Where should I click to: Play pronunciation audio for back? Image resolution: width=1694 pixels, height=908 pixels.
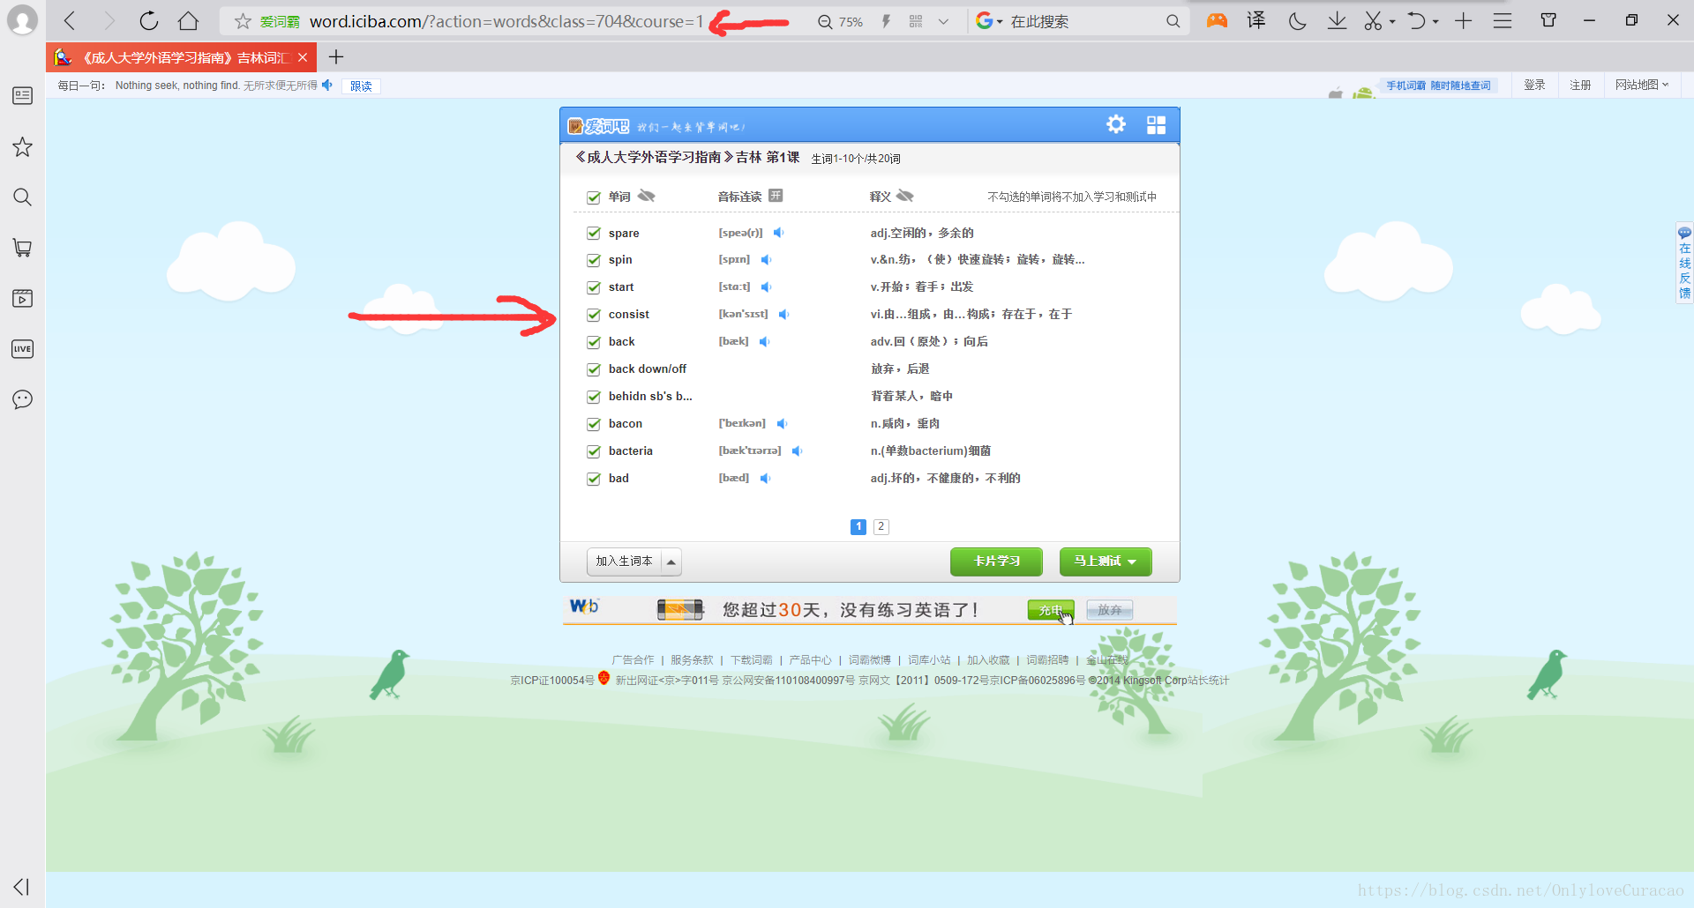764,342
